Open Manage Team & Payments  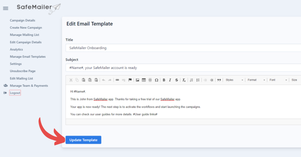[x=29, y=86]
